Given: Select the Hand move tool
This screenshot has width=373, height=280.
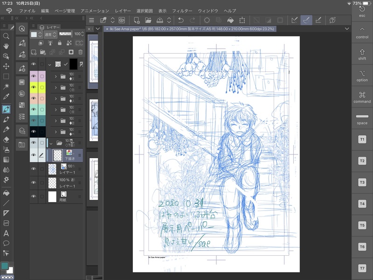Looking at the screenshot, I should [x=6, y=46].
